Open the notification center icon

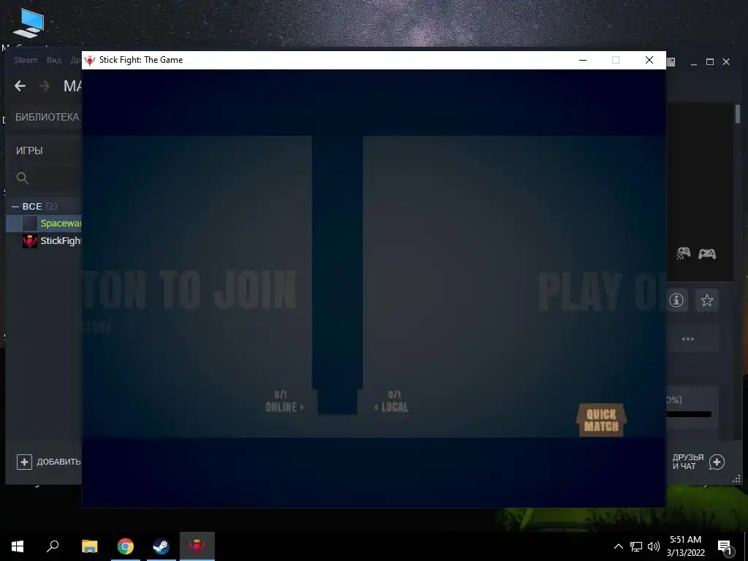pyautogui.click(x=725, y=546)
